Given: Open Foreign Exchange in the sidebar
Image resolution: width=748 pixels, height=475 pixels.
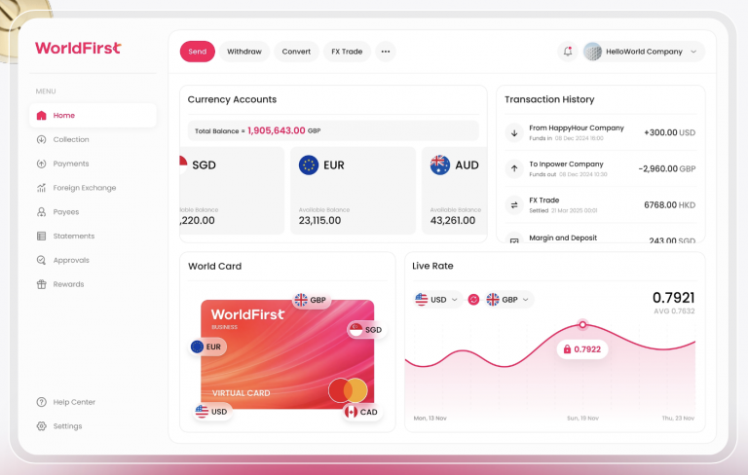Looking at the screenshot, I should pos(93,188).
